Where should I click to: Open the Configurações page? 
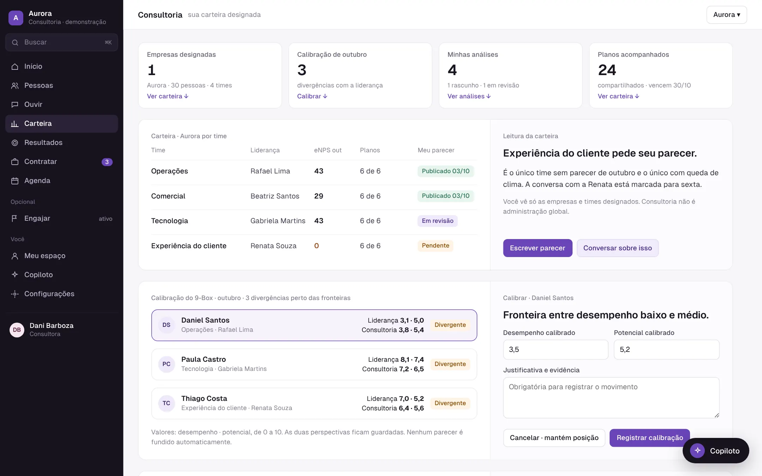[x=62, y=294]
